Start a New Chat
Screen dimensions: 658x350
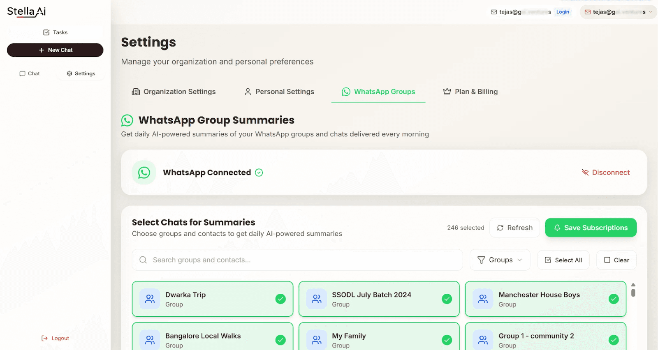(55, 50)
